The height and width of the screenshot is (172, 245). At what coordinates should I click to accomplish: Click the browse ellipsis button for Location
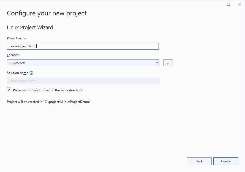[x=168, y=63]
